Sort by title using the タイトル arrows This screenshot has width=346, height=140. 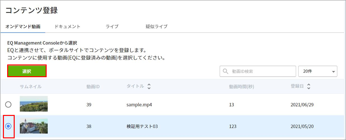click(x=149, y=86)
